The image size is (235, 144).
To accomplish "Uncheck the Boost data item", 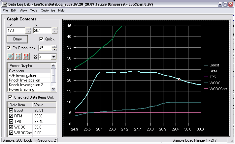I will [11, 110].
